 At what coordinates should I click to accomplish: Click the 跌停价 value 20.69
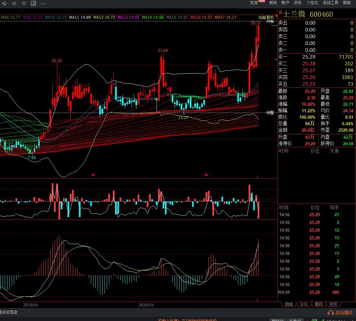point(348,144)
